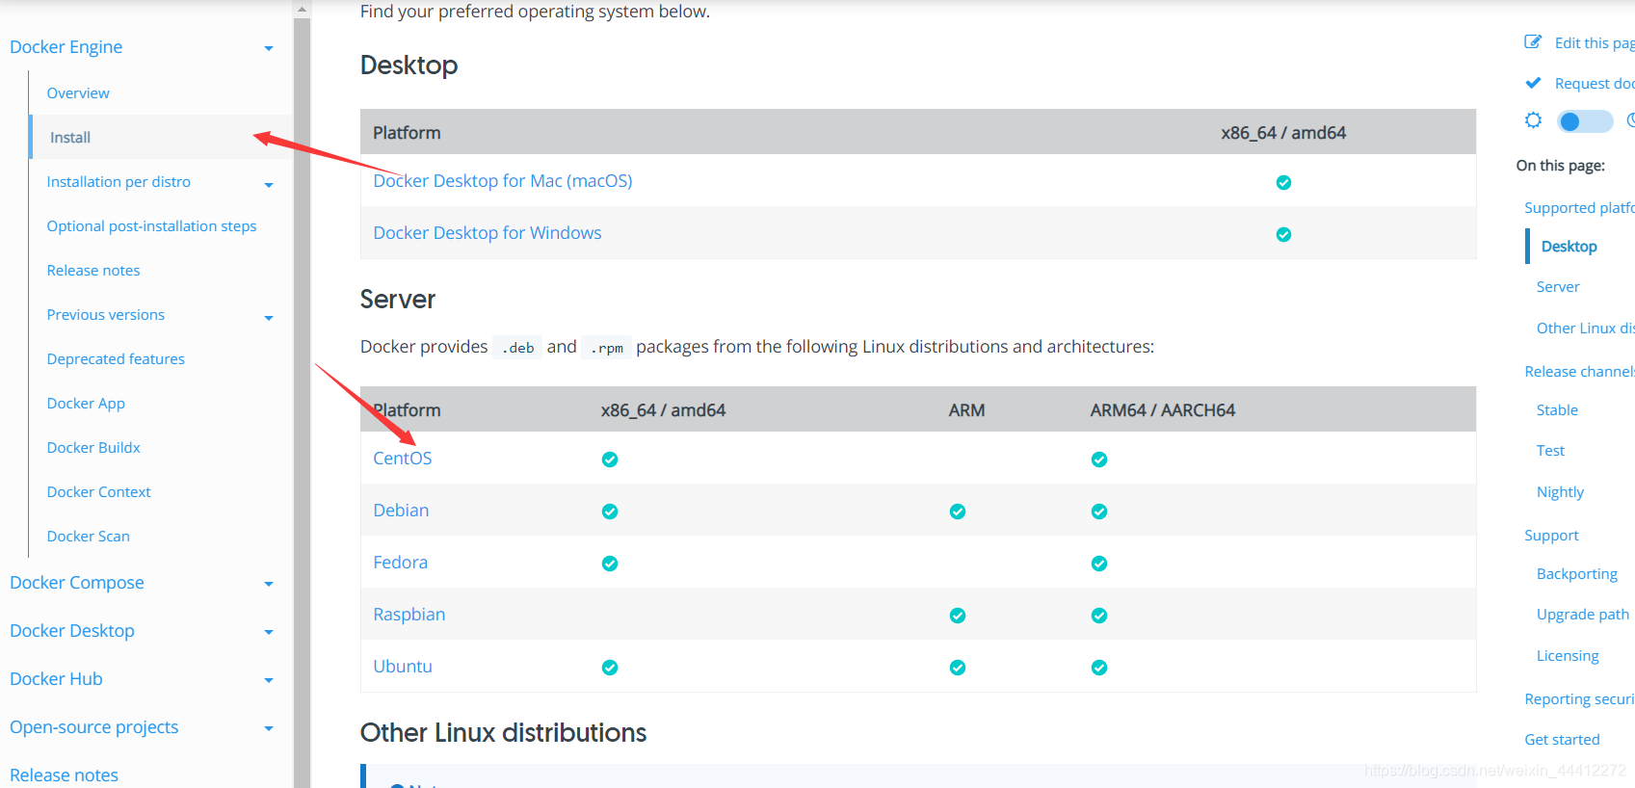Open Overview in the sidebar
The height and width of the screenshot is (788, 1635).
tap(78, 93)
